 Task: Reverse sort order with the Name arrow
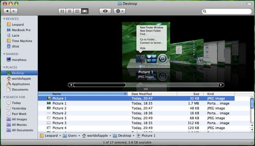point(125,94)
